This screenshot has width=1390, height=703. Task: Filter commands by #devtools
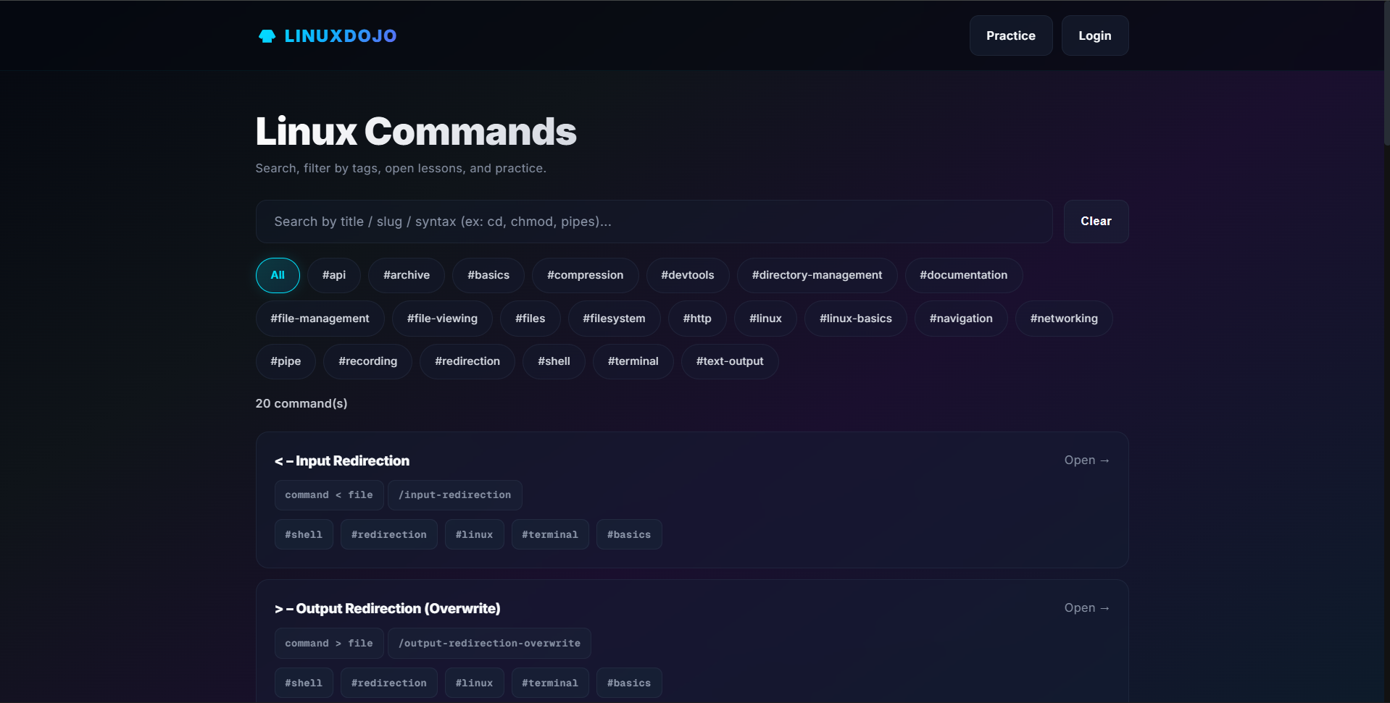(x=687, y=275)
